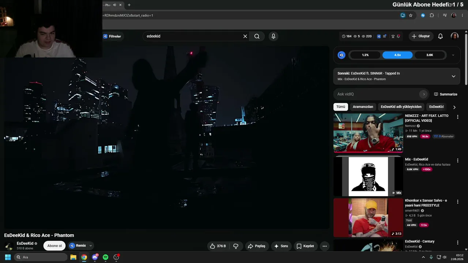Open vidIQ Filtreler filters
The height and width of the screenshot is (263, 468).
pos(112,36)
